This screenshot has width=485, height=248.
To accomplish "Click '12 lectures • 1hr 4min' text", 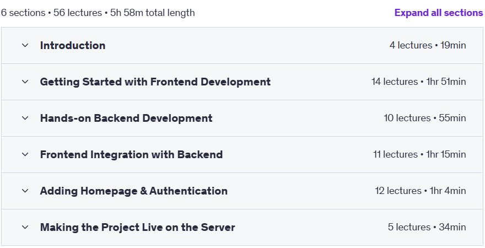I will point(421,191).
